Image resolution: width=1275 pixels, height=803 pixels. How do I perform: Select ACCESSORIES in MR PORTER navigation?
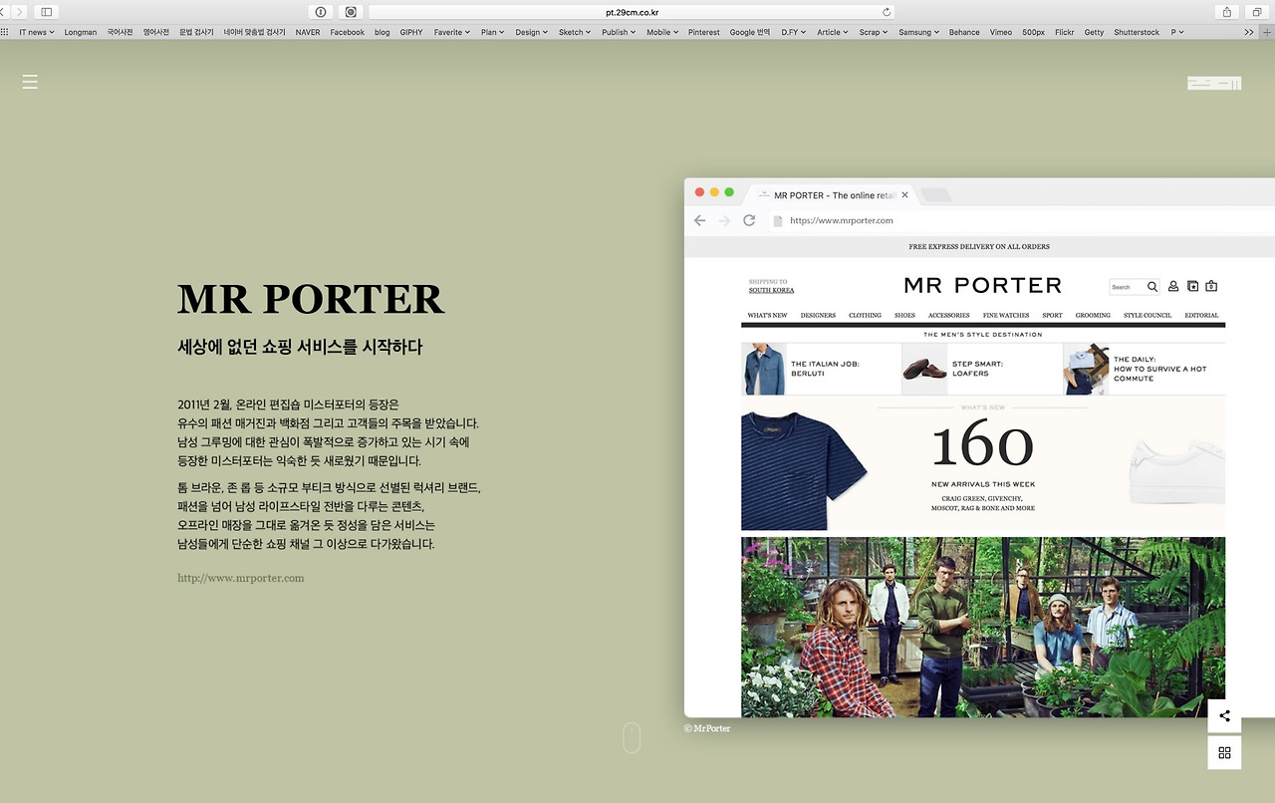coord(948,315)
